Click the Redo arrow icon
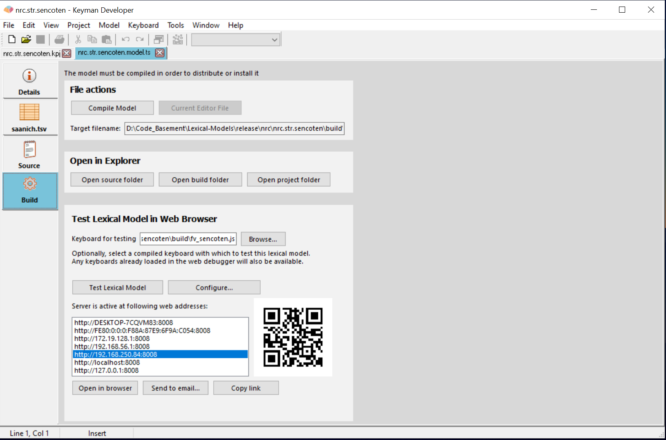666x440 pixels. pyautogui.click(x=140, y=39)
